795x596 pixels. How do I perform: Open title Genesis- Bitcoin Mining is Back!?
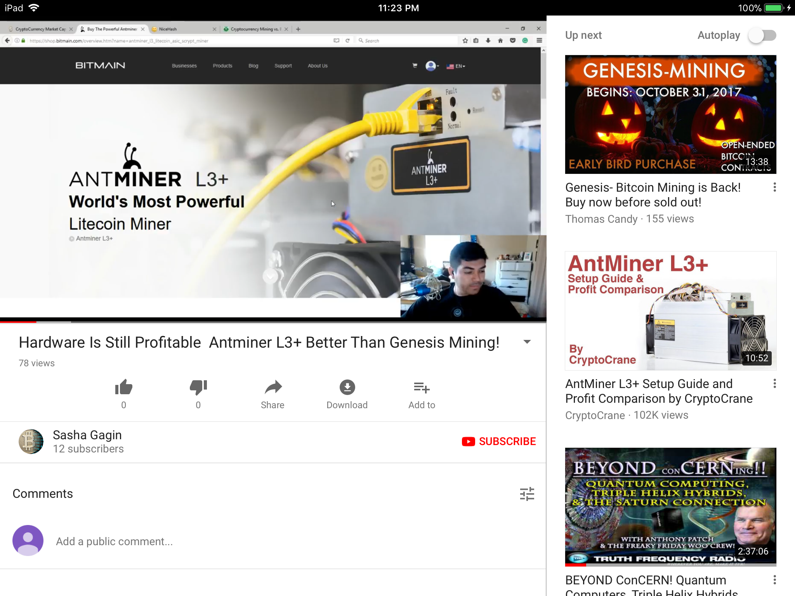click(653, 195)
